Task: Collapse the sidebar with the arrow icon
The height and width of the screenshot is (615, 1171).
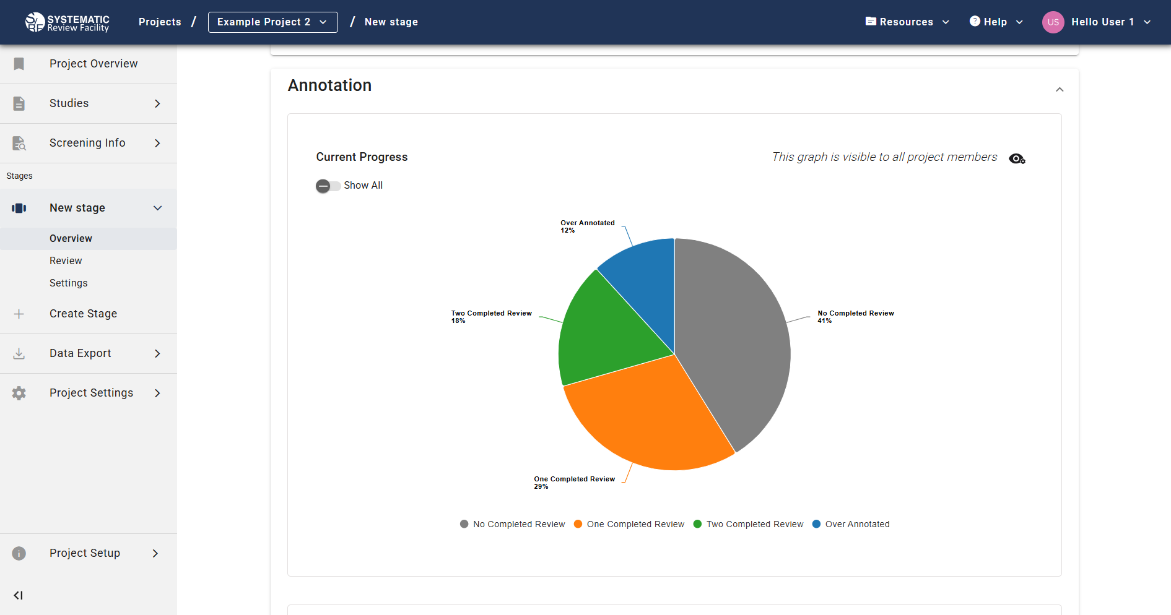Action: (18, 595)
